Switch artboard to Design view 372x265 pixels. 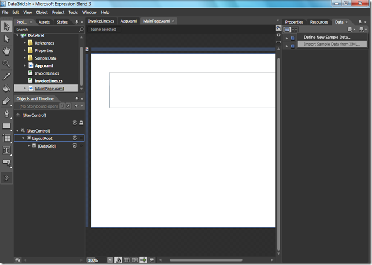tap(278, 28)
